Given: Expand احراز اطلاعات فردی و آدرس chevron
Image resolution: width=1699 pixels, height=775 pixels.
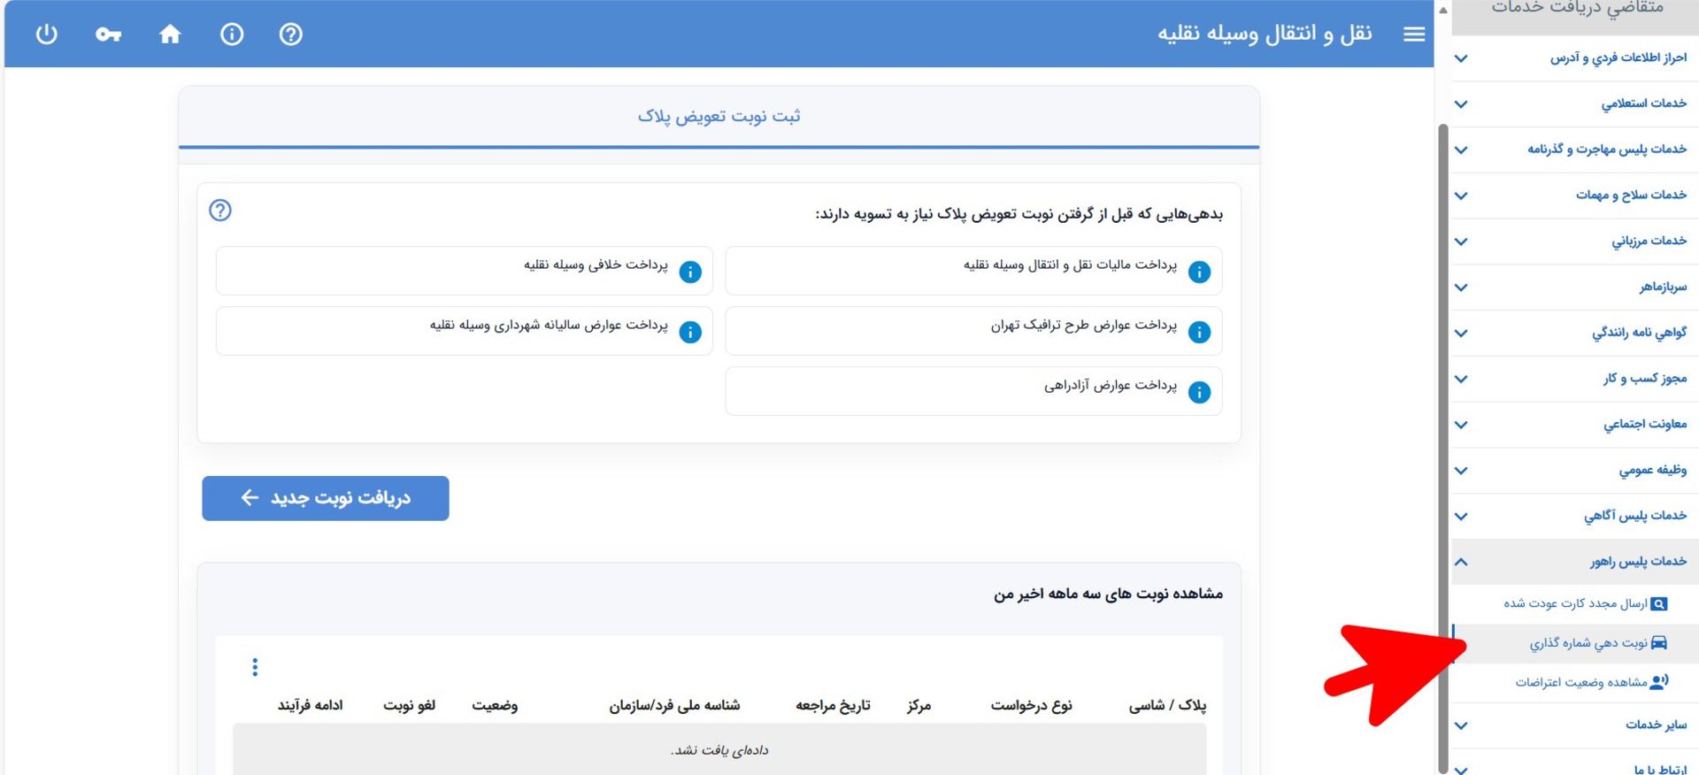Looking at the screenshot, I should pyautogui.click(x=1461, y=58).
